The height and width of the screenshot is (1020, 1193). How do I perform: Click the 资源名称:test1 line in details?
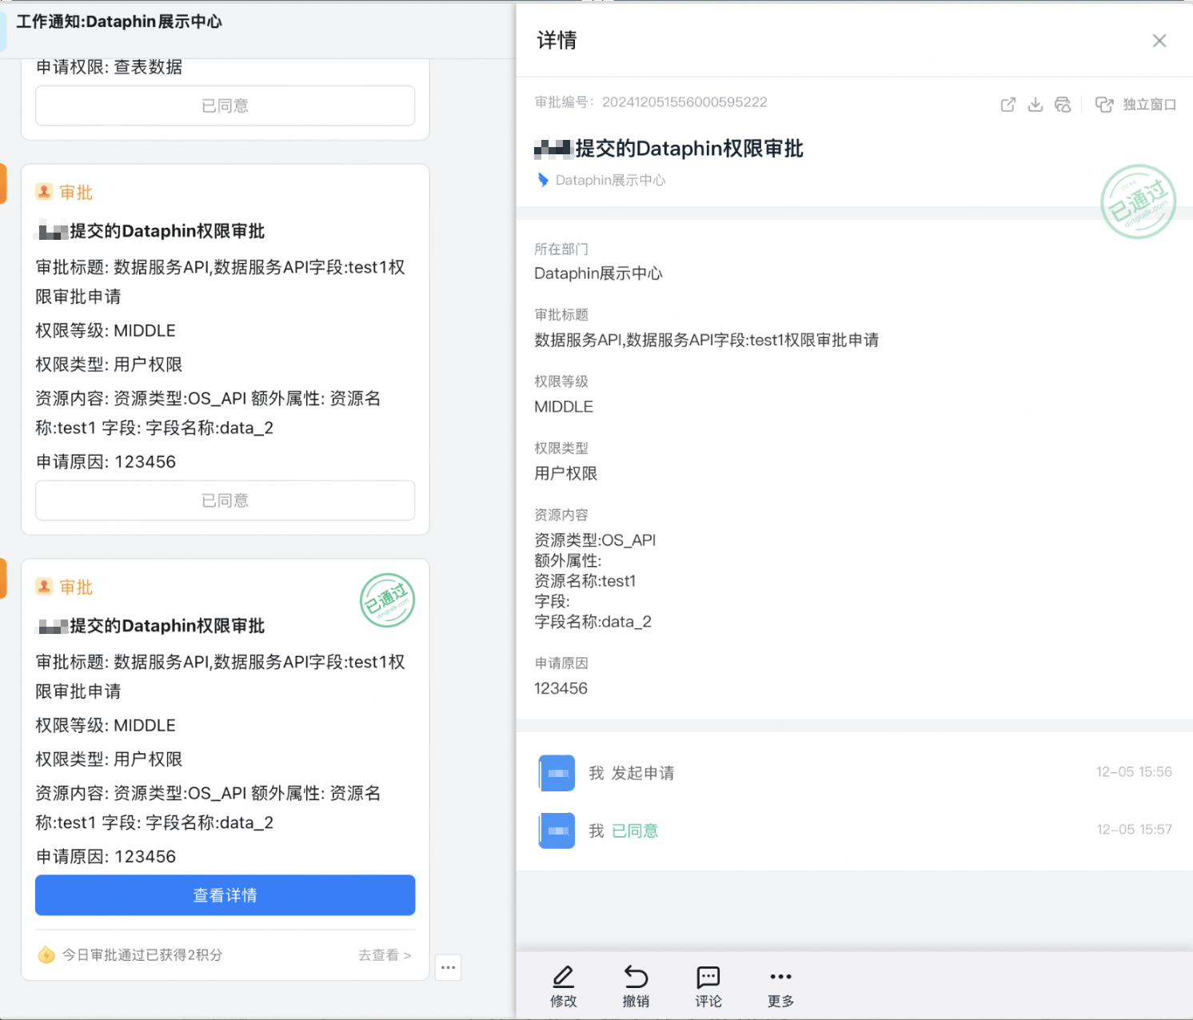[585, 581]
